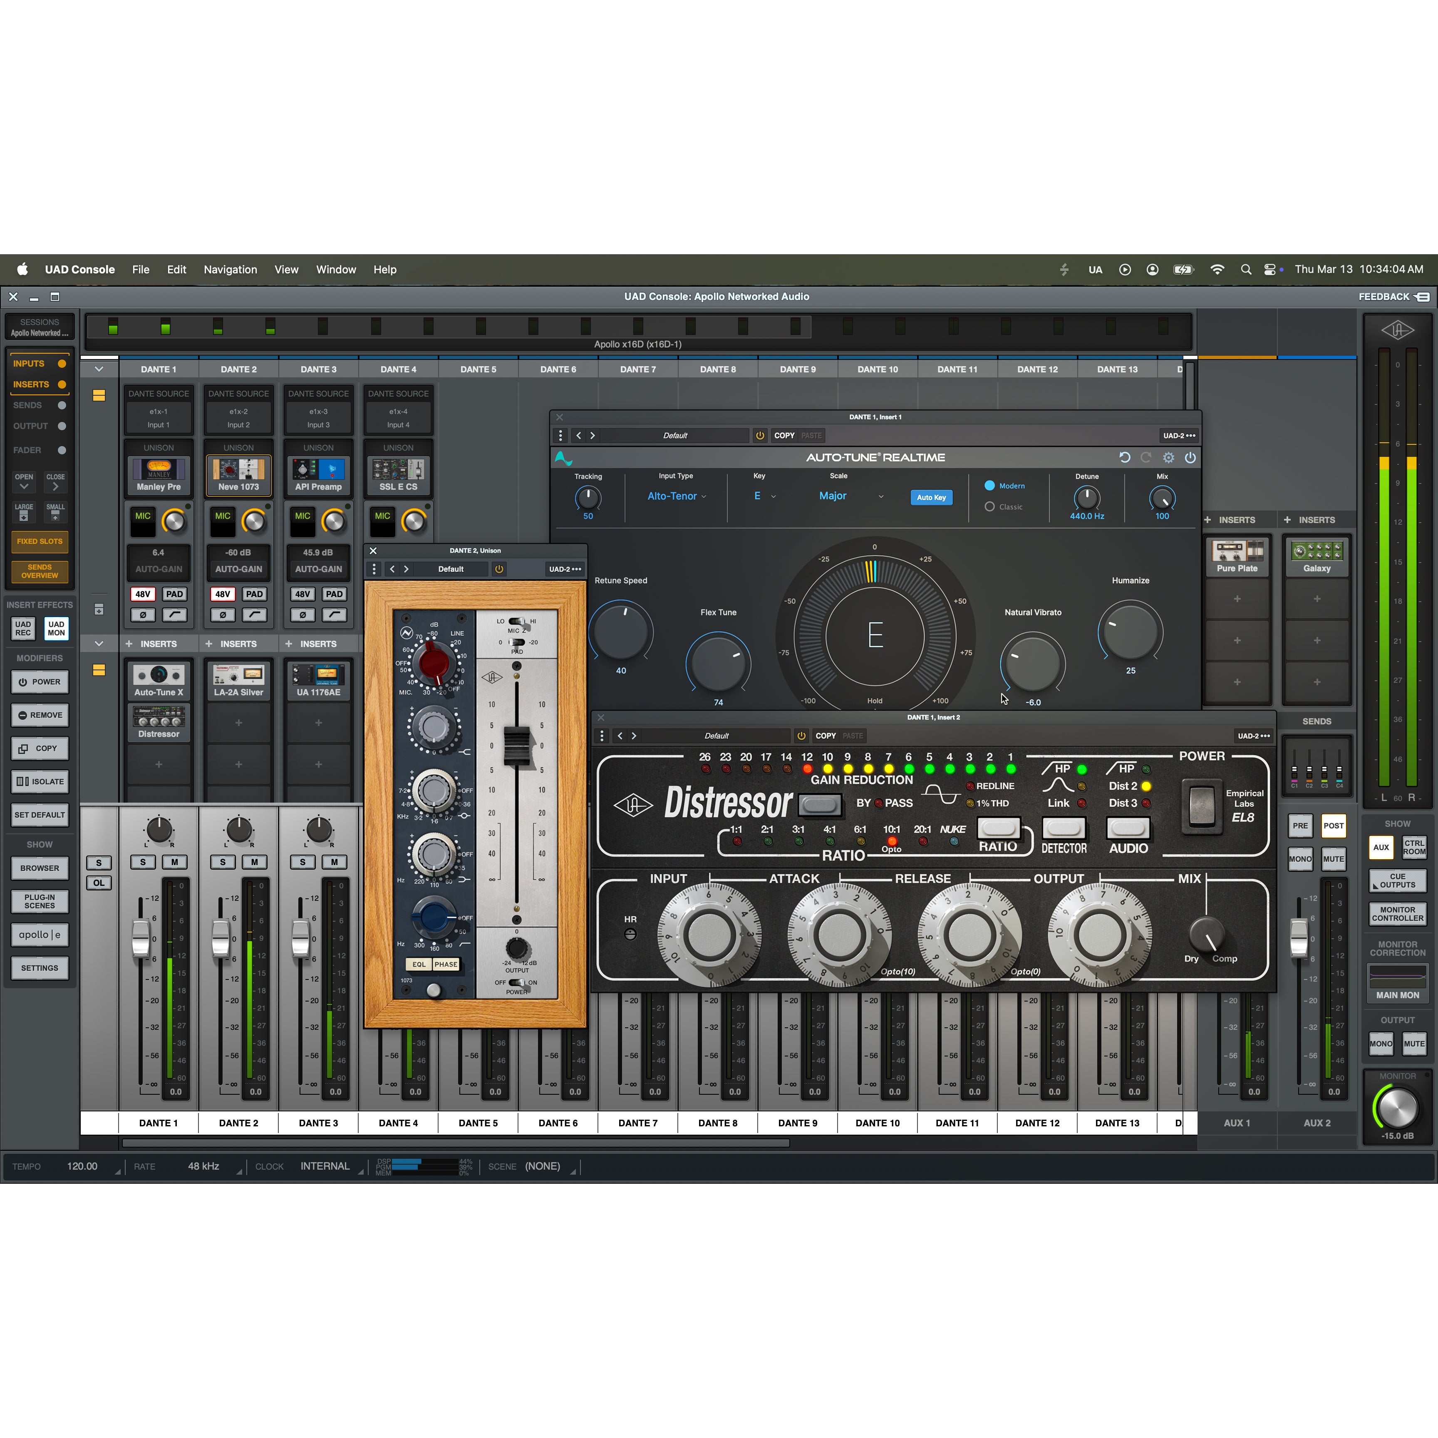Toggle the SENDS view switch
The width and height of the screenshot is (1438, 1438).
pyautogui.click(x=62, y=406)
